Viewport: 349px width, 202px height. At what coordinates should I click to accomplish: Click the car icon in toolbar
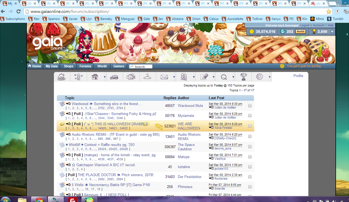tap(114, 77)
